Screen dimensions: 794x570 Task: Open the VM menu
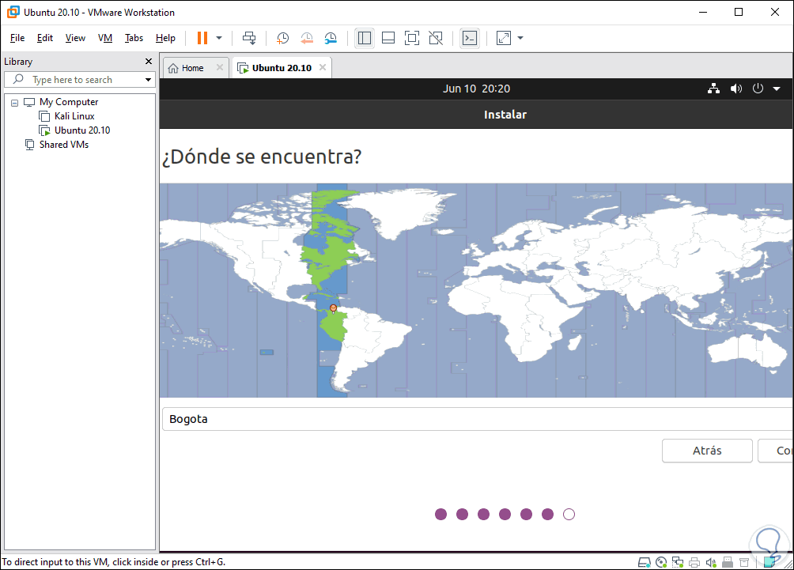coord(105,38)
